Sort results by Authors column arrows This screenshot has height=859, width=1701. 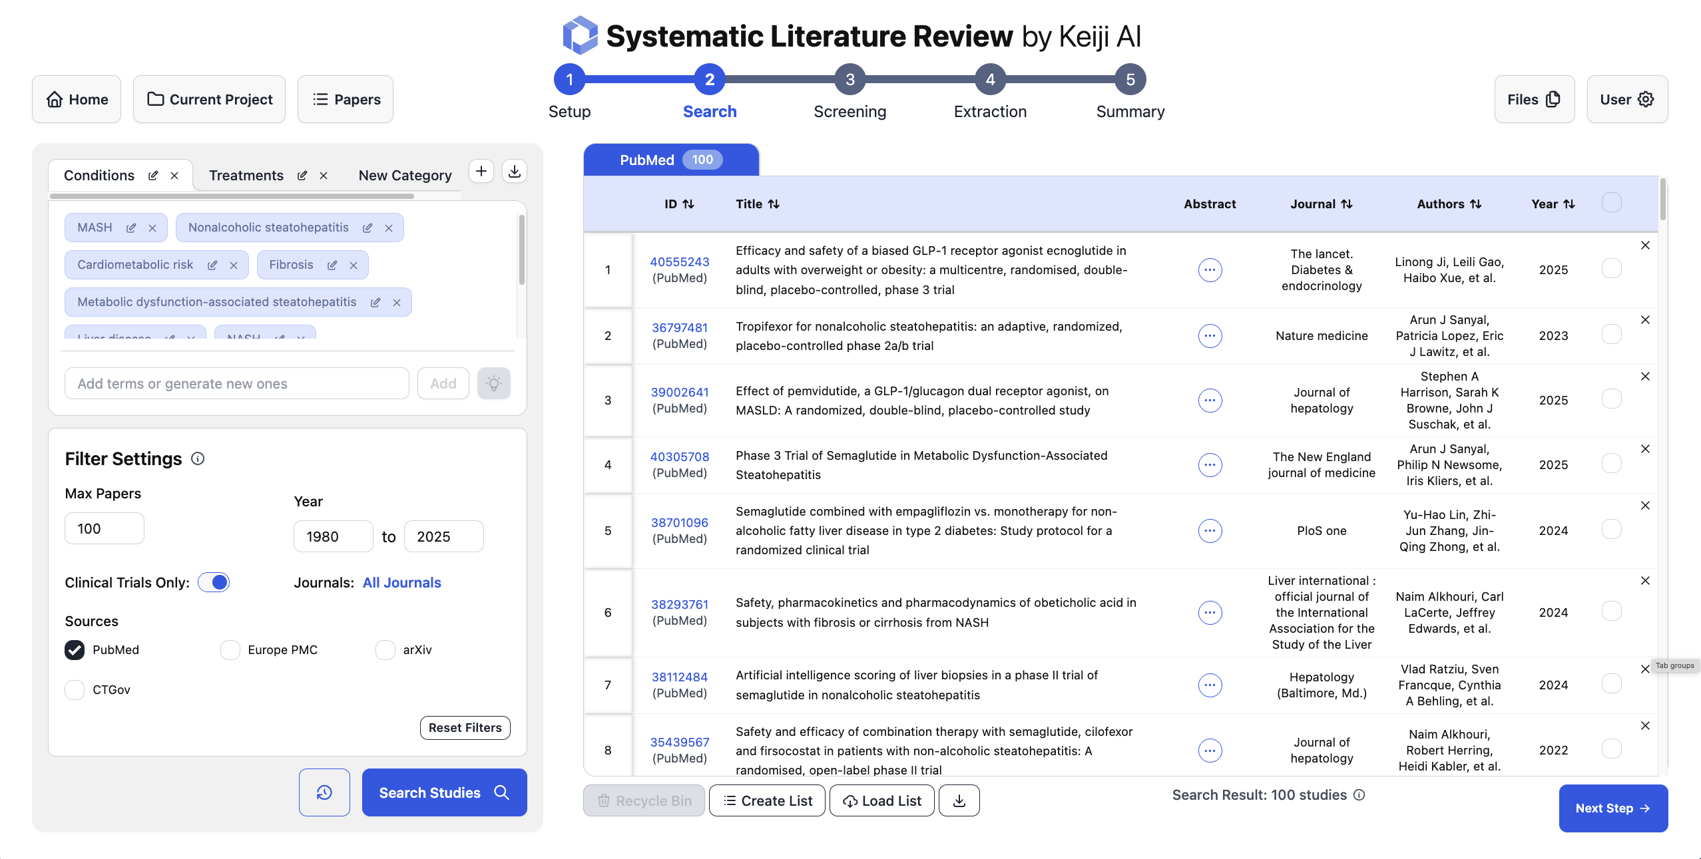click(1475, 204)
